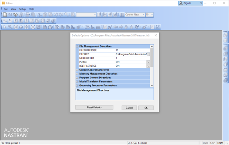Expand Memory Management Directives group
229x145 pixels.
click(77, 74)
